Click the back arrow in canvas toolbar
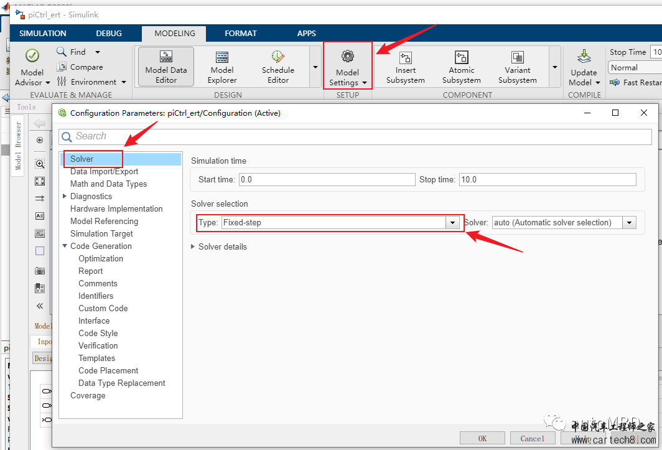 (39, 123)
